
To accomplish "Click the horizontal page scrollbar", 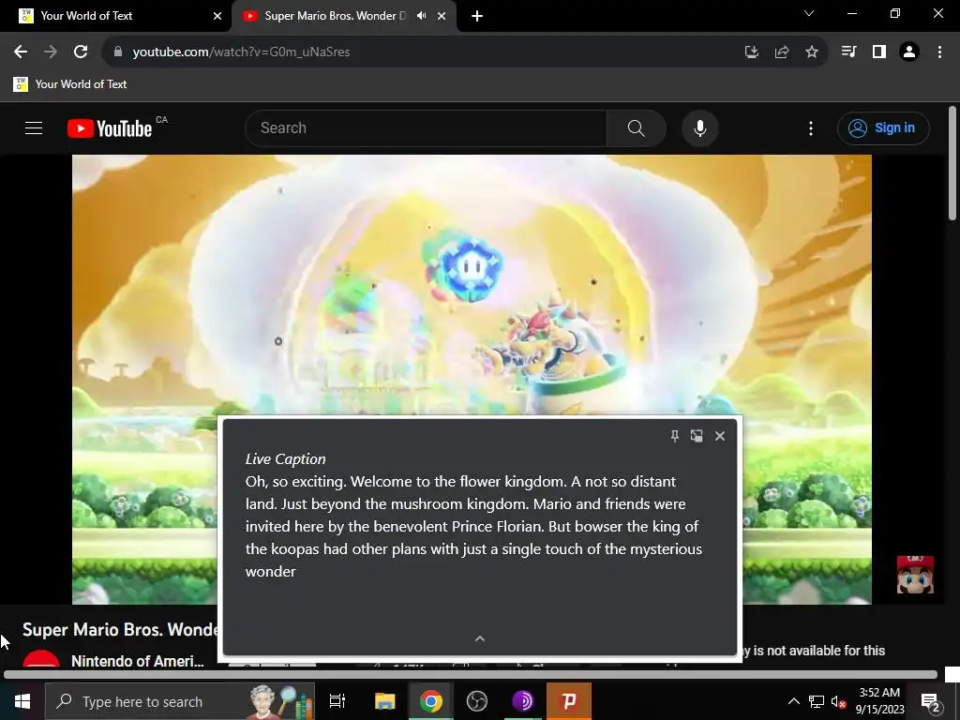I will pyautogui.click(x=471, y=675).
